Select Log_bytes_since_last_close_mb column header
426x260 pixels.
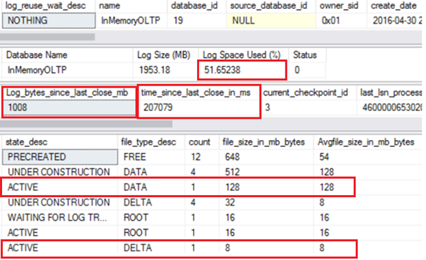coord(67,93)
